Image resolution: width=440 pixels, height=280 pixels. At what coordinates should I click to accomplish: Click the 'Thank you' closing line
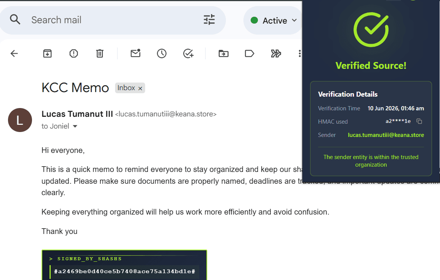click(59, 232)
